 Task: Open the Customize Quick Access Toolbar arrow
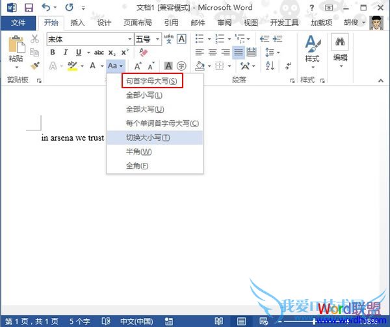coord(83,8)
